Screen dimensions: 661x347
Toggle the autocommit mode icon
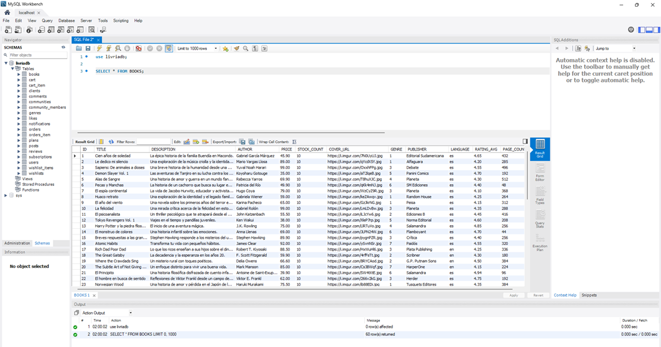(x=169, y=49)
